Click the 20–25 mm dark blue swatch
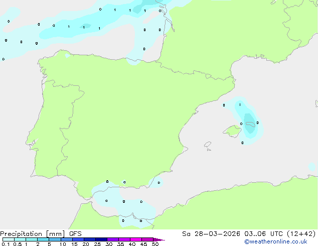Screen dimensions: 318x246 [90, 239]
